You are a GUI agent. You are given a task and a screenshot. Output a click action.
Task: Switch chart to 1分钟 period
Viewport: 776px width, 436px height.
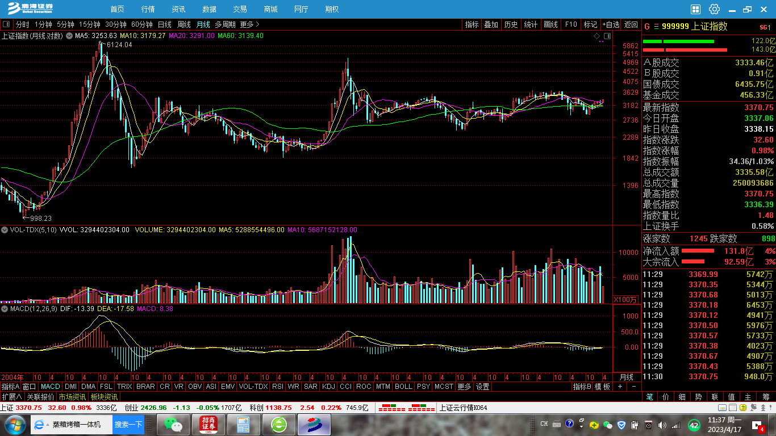(43, 24)
